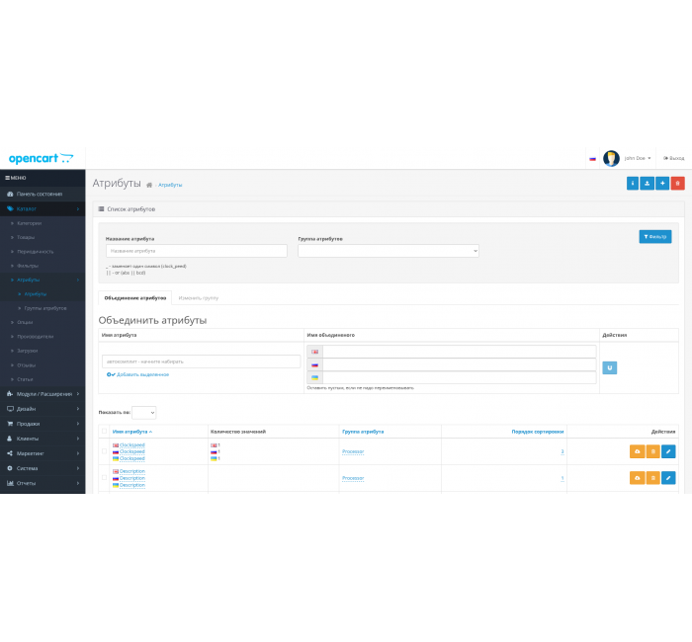Click the OpenCart logo
The image size is (692, 642).
coord(41,158)
